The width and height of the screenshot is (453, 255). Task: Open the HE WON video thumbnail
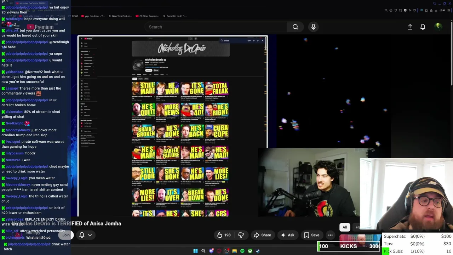coord(168,89)
